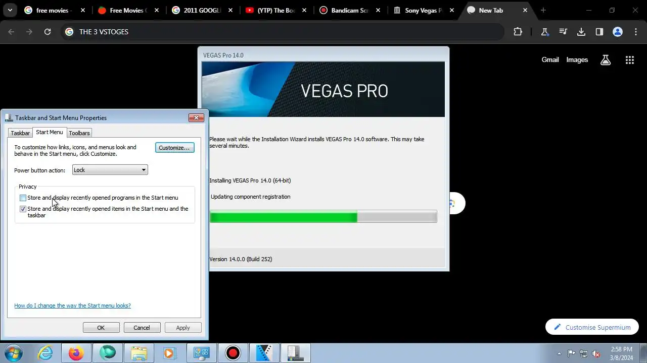
Task: Open the Windows Start orb
Action: point(14,353)
